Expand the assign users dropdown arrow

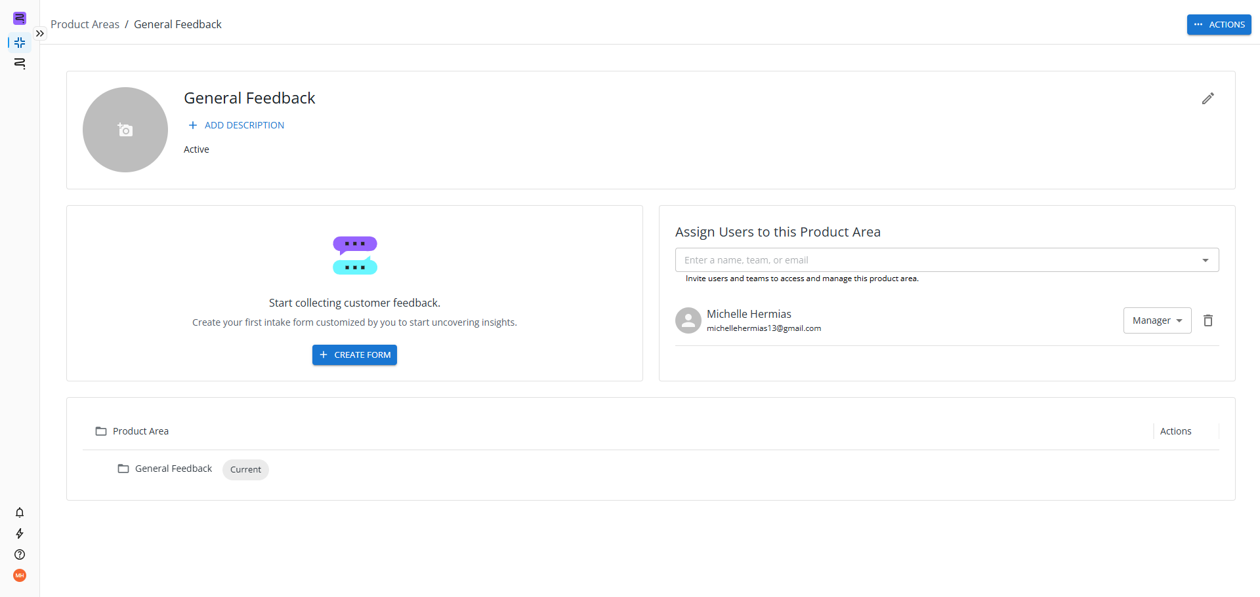(1206, 260)
